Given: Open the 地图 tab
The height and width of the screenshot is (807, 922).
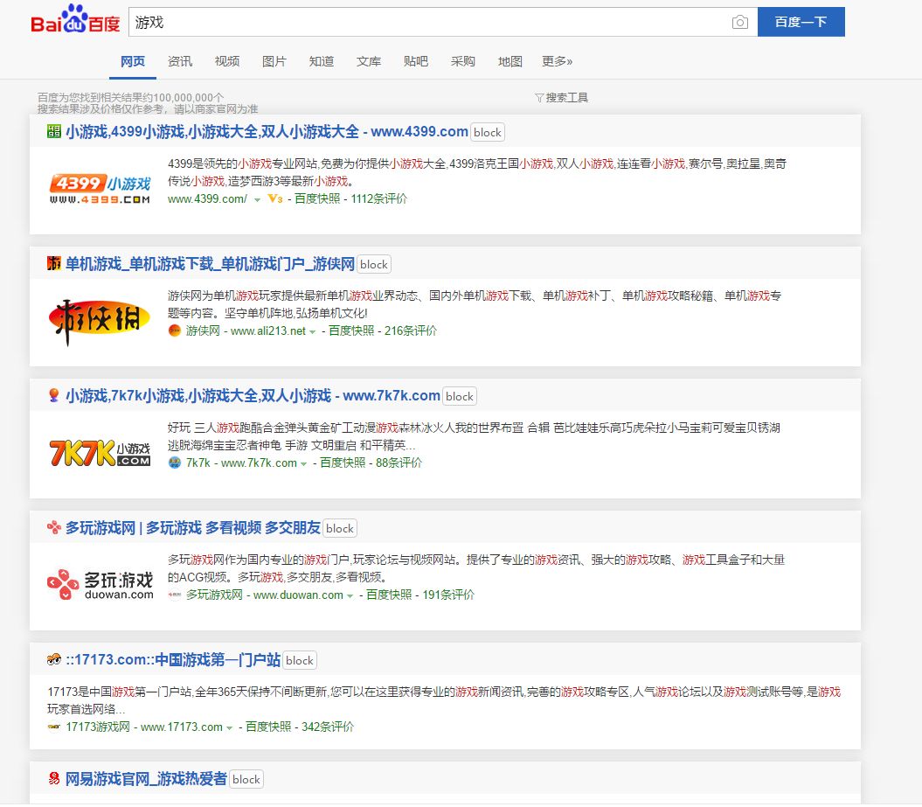Looking at the screenshot, I should [x=510, y=61].
